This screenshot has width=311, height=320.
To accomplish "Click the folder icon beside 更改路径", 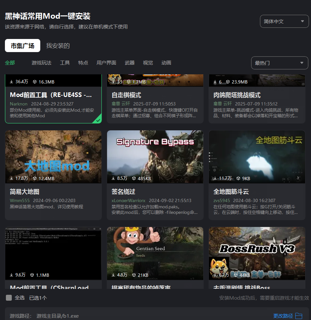I will pyautogui.click(x=299, y=316).
